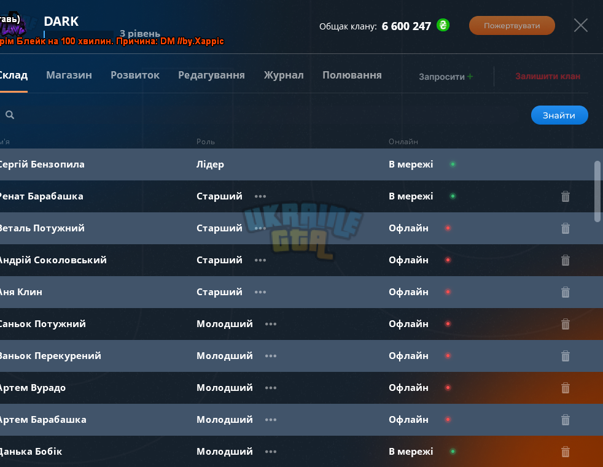Remove Веталь Потужний using trash icon

tap(566, 228)
